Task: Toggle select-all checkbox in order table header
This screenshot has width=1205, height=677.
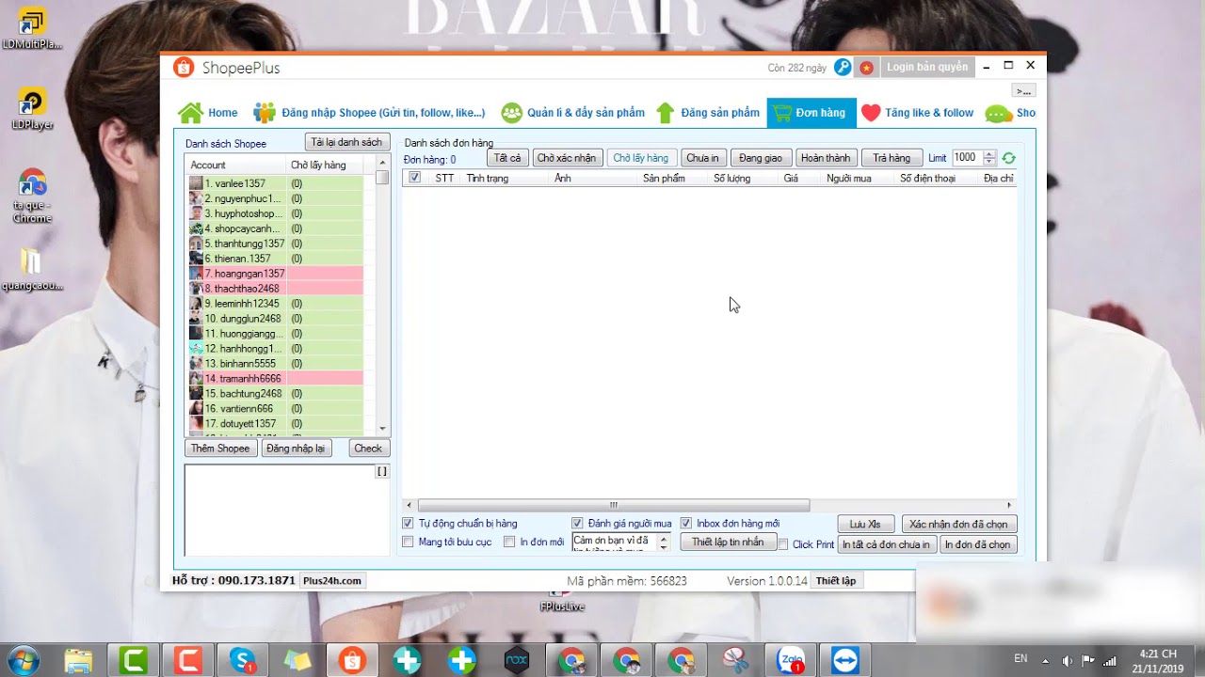Action: (x=415, y=178)
